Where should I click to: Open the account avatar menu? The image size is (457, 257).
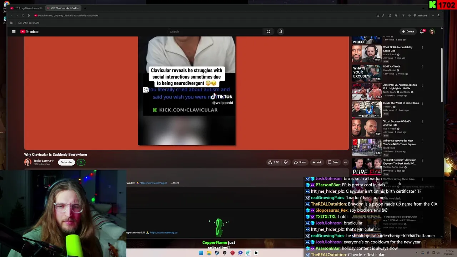coord(432,31)
